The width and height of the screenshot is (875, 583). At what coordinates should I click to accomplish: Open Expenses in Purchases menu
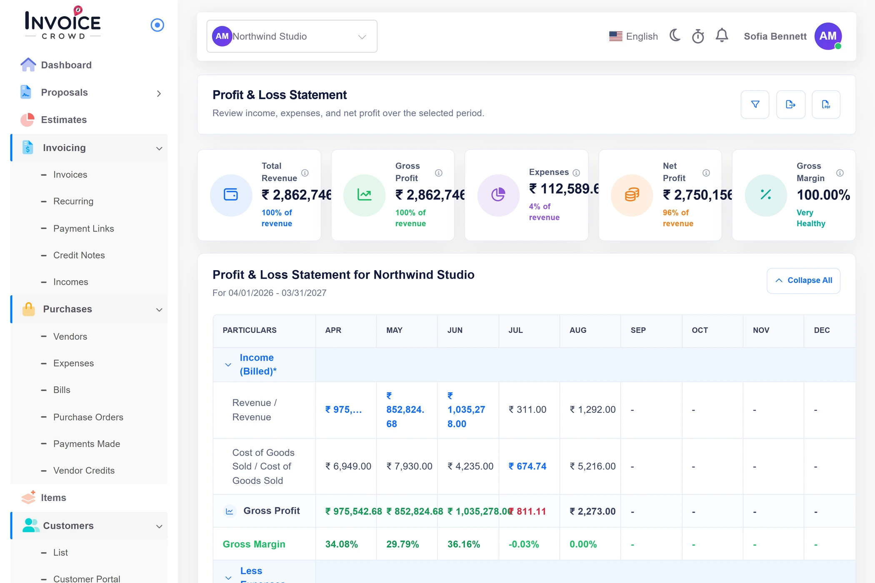(x=73, y=363)
